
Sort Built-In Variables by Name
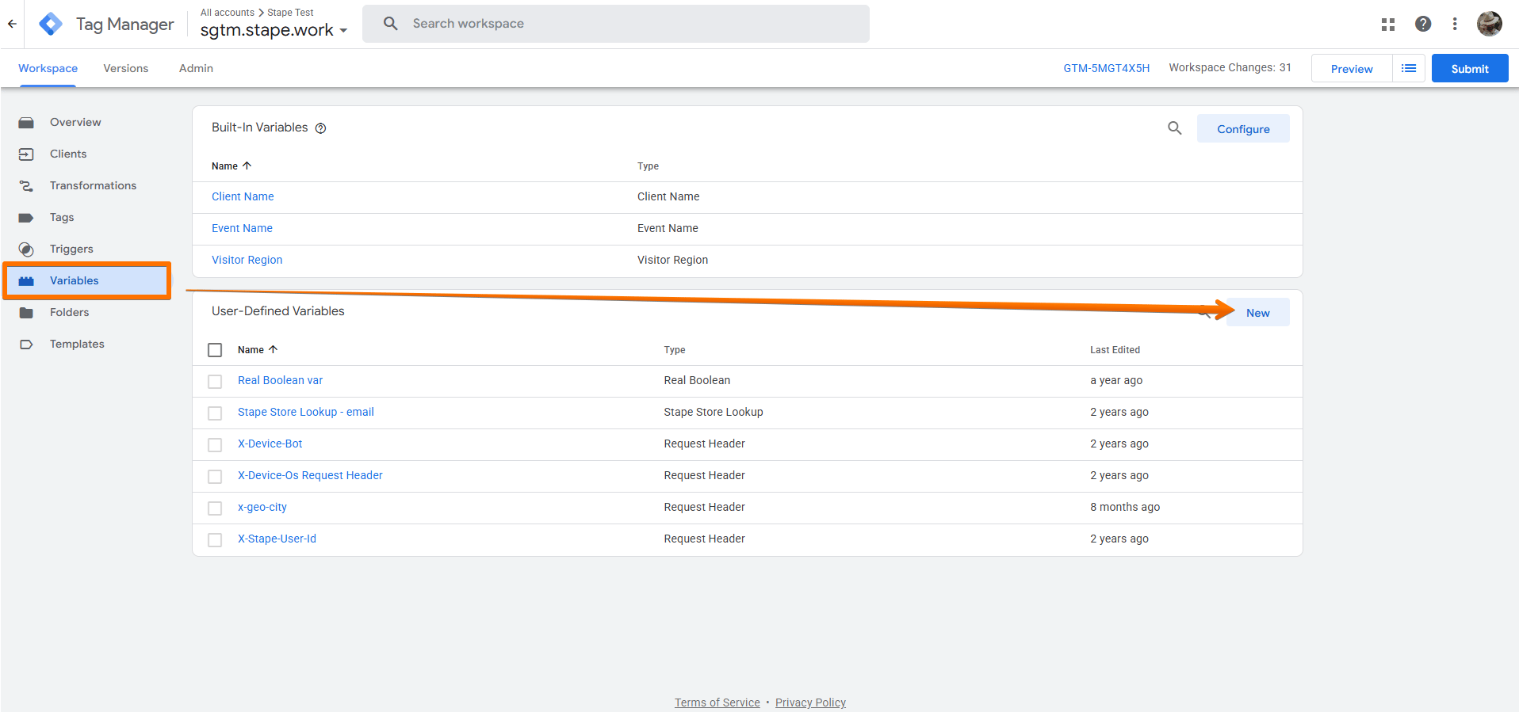[x=231, y=166]
